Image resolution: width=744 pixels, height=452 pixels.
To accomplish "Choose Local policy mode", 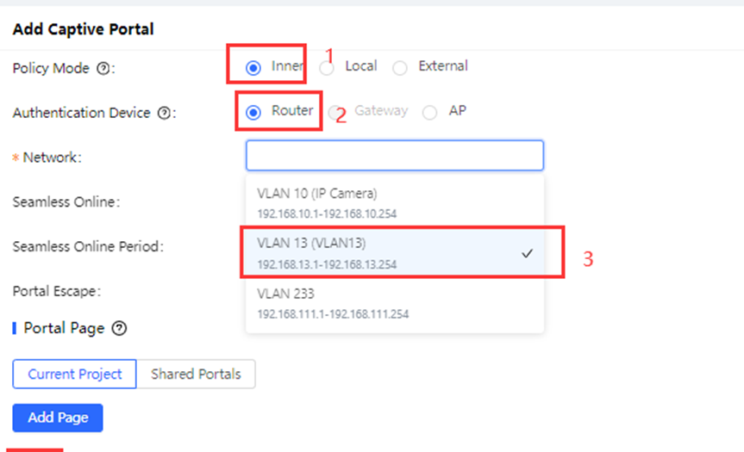I will (328, 67).
